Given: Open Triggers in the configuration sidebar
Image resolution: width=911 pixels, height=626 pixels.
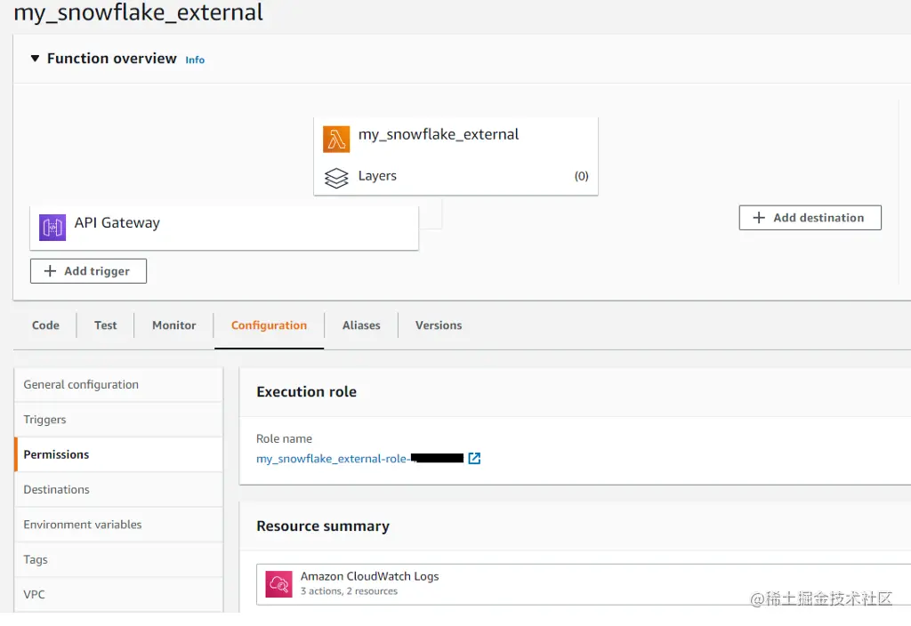Looking at the screenshot, I should coord(118,420).
